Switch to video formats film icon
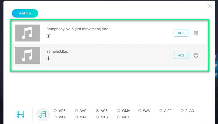218x124 pixels. coord(20,114)
